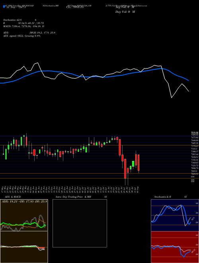Click the '7473.82' price axis label
Viewport: 199px width, 263px height.
tap(195, 137)
